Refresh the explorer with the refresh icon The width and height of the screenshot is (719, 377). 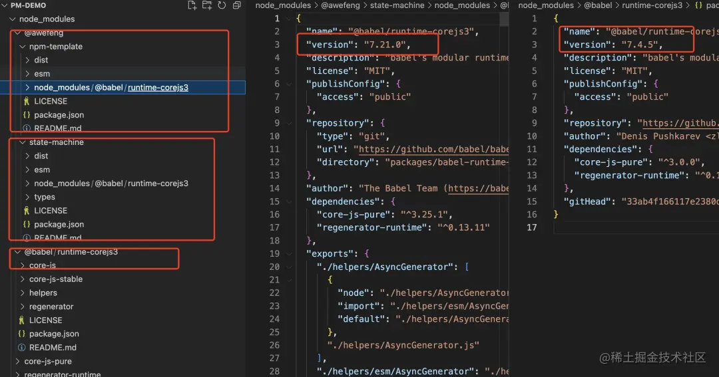tap(222, 5)
